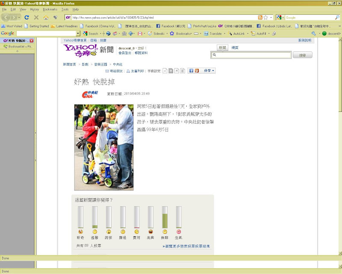Open the Google Toolbar Bookmarks star
The image size is (342, 274).
coord(172,33)
